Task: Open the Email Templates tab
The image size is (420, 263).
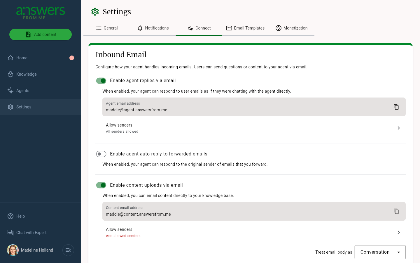Action: click(245, 28)
